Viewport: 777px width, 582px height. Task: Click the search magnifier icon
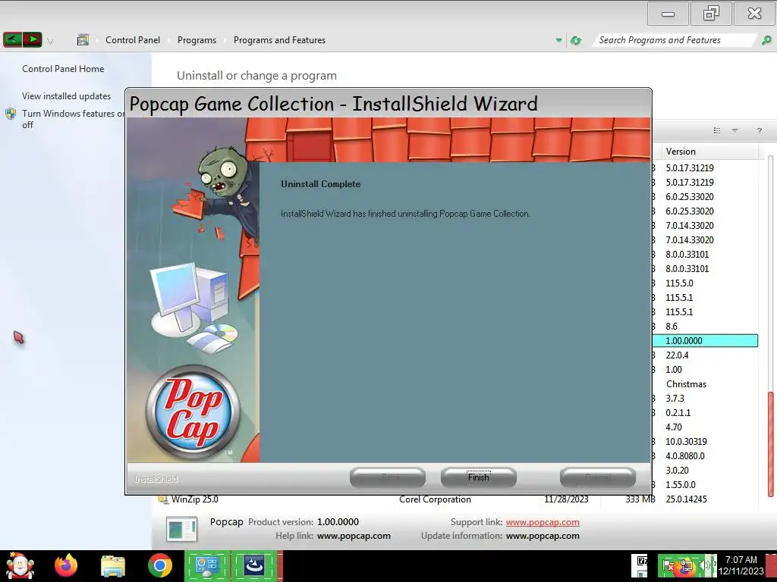pyautogui.click(x=766, y=40)
